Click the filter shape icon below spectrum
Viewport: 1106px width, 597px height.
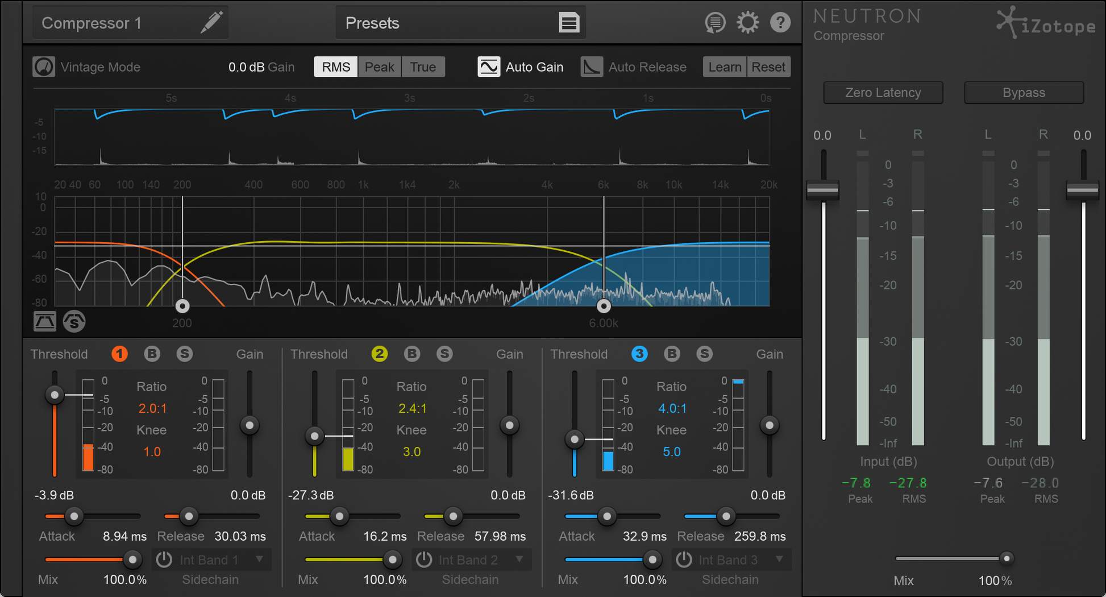coord(45,322)
